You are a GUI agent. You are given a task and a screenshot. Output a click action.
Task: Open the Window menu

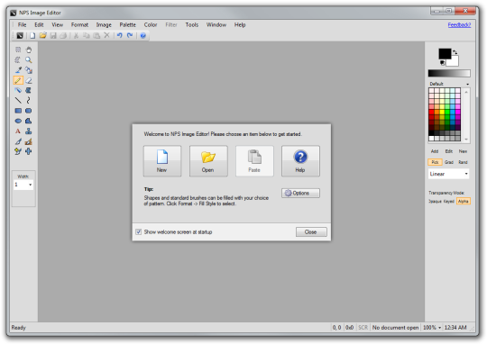216,25
